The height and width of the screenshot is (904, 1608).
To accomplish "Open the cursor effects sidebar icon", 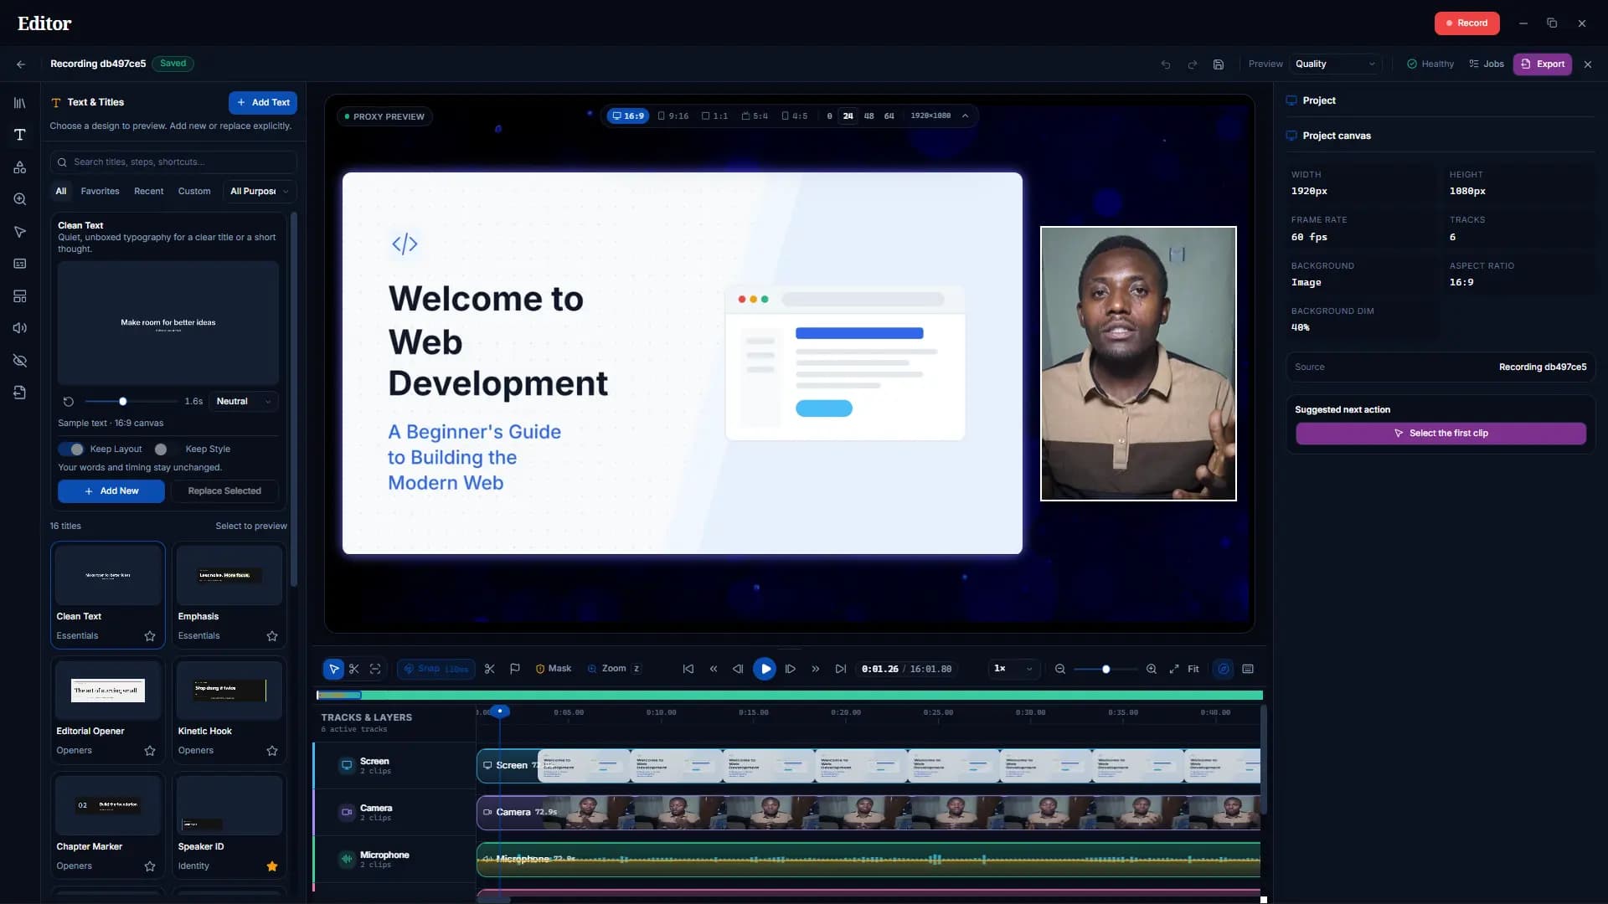I will (19, 232).
